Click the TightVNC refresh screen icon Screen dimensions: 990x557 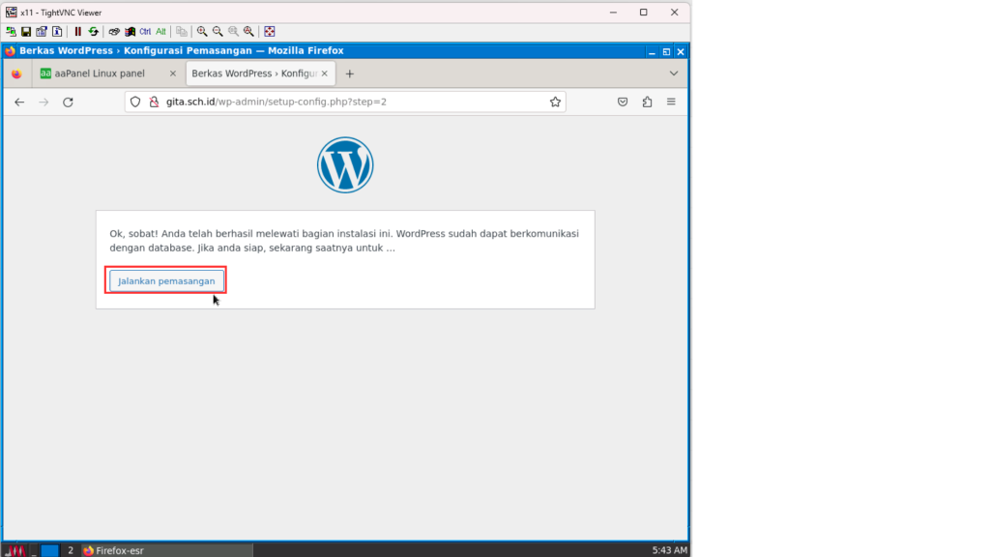(x=94, y=31)
